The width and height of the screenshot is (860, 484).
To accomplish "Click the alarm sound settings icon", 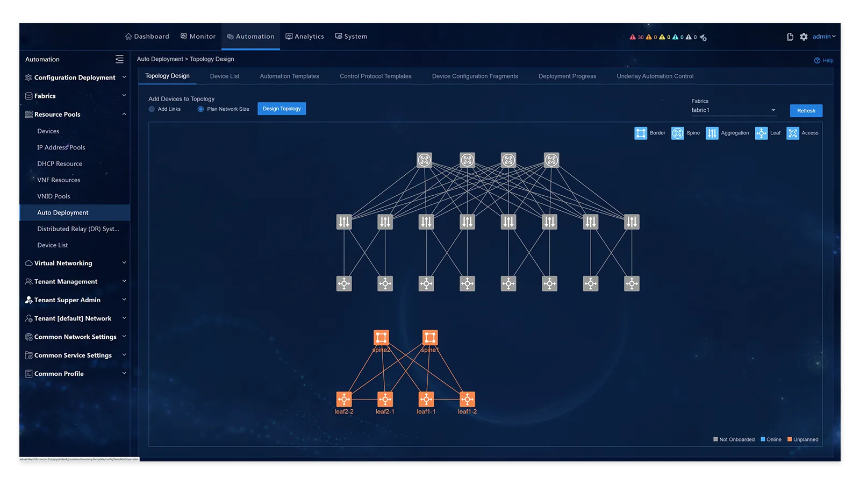I will point(703,38).
